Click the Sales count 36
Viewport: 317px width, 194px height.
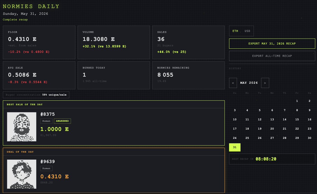click(161, 39)
